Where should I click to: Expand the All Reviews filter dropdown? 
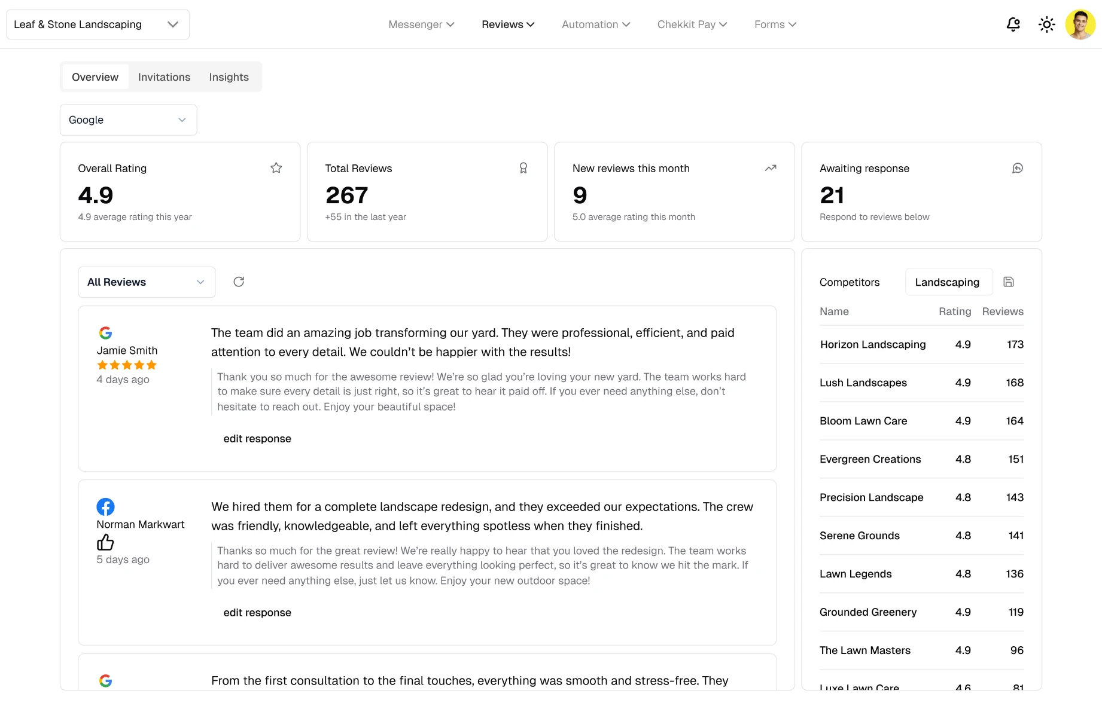[146, 282]
